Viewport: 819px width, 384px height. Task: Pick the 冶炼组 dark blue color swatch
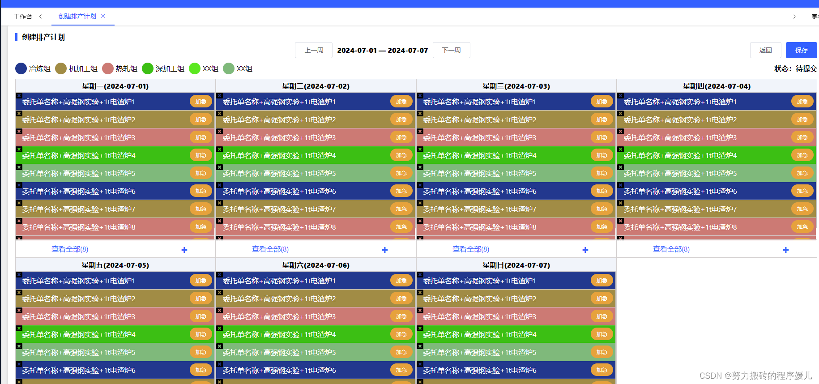point(21,68)
